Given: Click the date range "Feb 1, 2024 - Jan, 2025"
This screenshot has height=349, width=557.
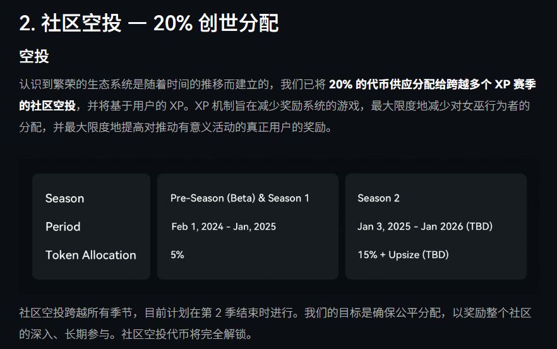Looking at the screenshot, I should pyautogui.click(x=224, y=227).
